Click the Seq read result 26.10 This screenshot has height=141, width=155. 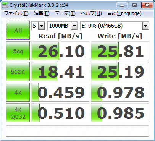coord(60,51)
